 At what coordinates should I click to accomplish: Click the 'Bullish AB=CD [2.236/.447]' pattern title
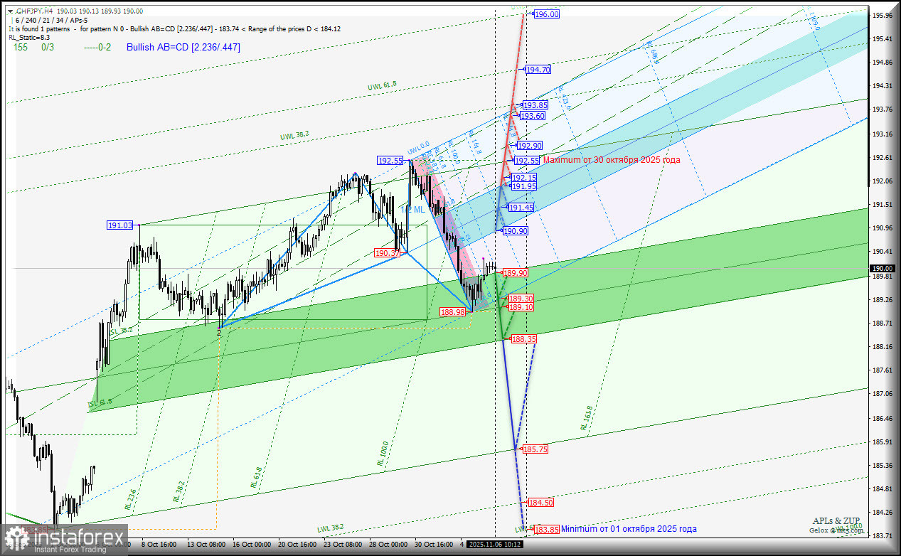[x=183, y=47]
